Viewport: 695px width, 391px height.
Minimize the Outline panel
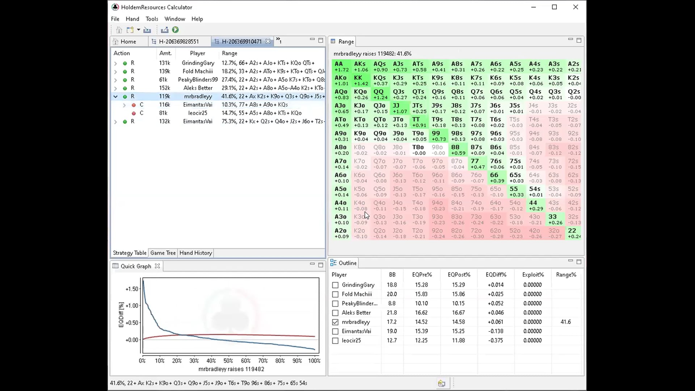tap(570, 261)
